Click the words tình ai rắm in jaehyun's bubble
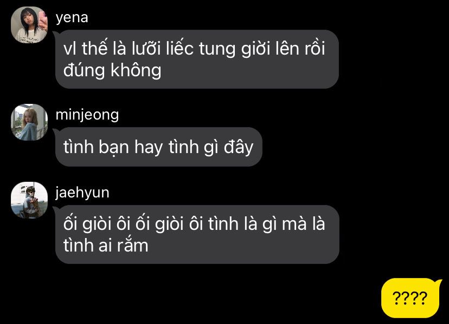The height and width of the screenshot is (324, 449). coord(106,245)
